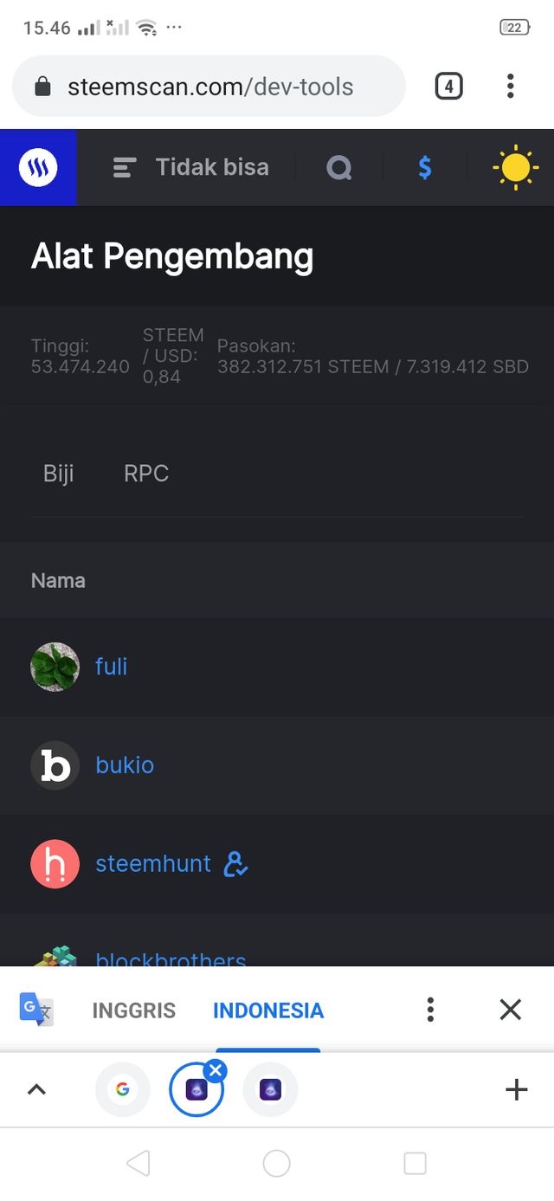554x1201 pixels.
Task: Add a new tab with plus icon
Action: pyautogui.click(x=516, y=1090)
